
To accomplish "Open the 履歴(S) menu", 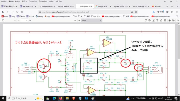I will pyautogui.click(x=24, y=1).
